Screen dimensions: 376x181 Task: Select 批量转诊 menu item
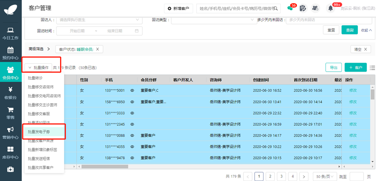(44, 78)
